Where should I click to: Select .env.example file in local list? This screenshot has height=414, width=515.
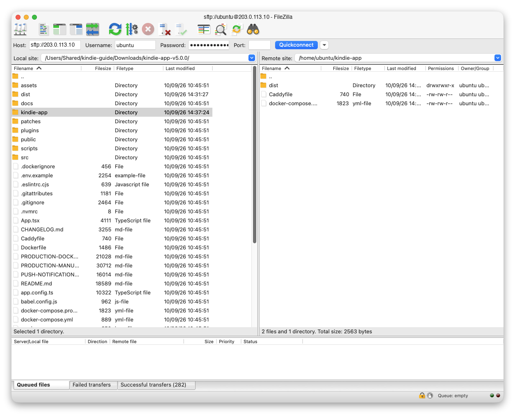112,175
